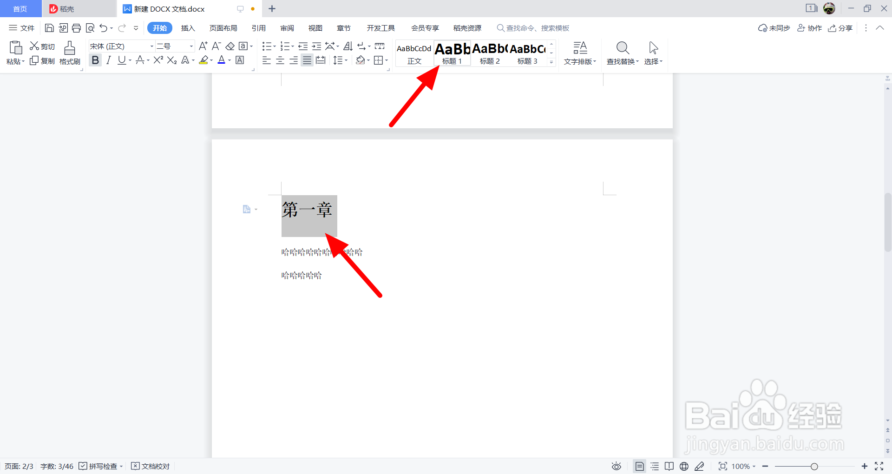Apply 标题 3 style
The image size is (892, 474).
(527, 53)
